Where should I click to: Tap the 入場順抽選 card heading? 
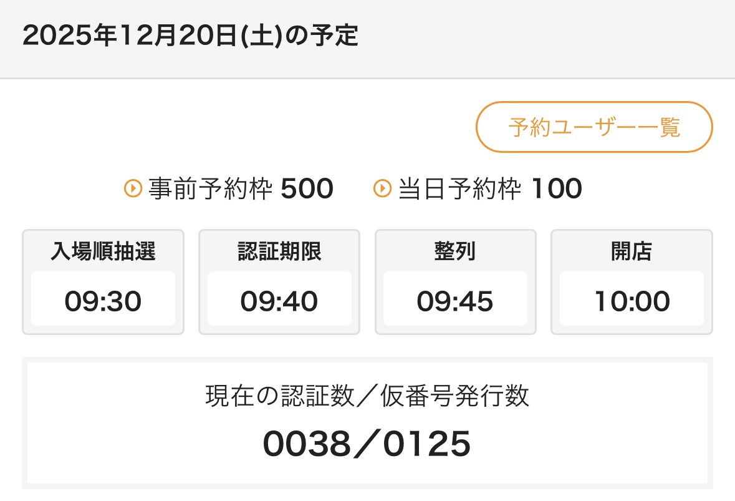[103, 251]
